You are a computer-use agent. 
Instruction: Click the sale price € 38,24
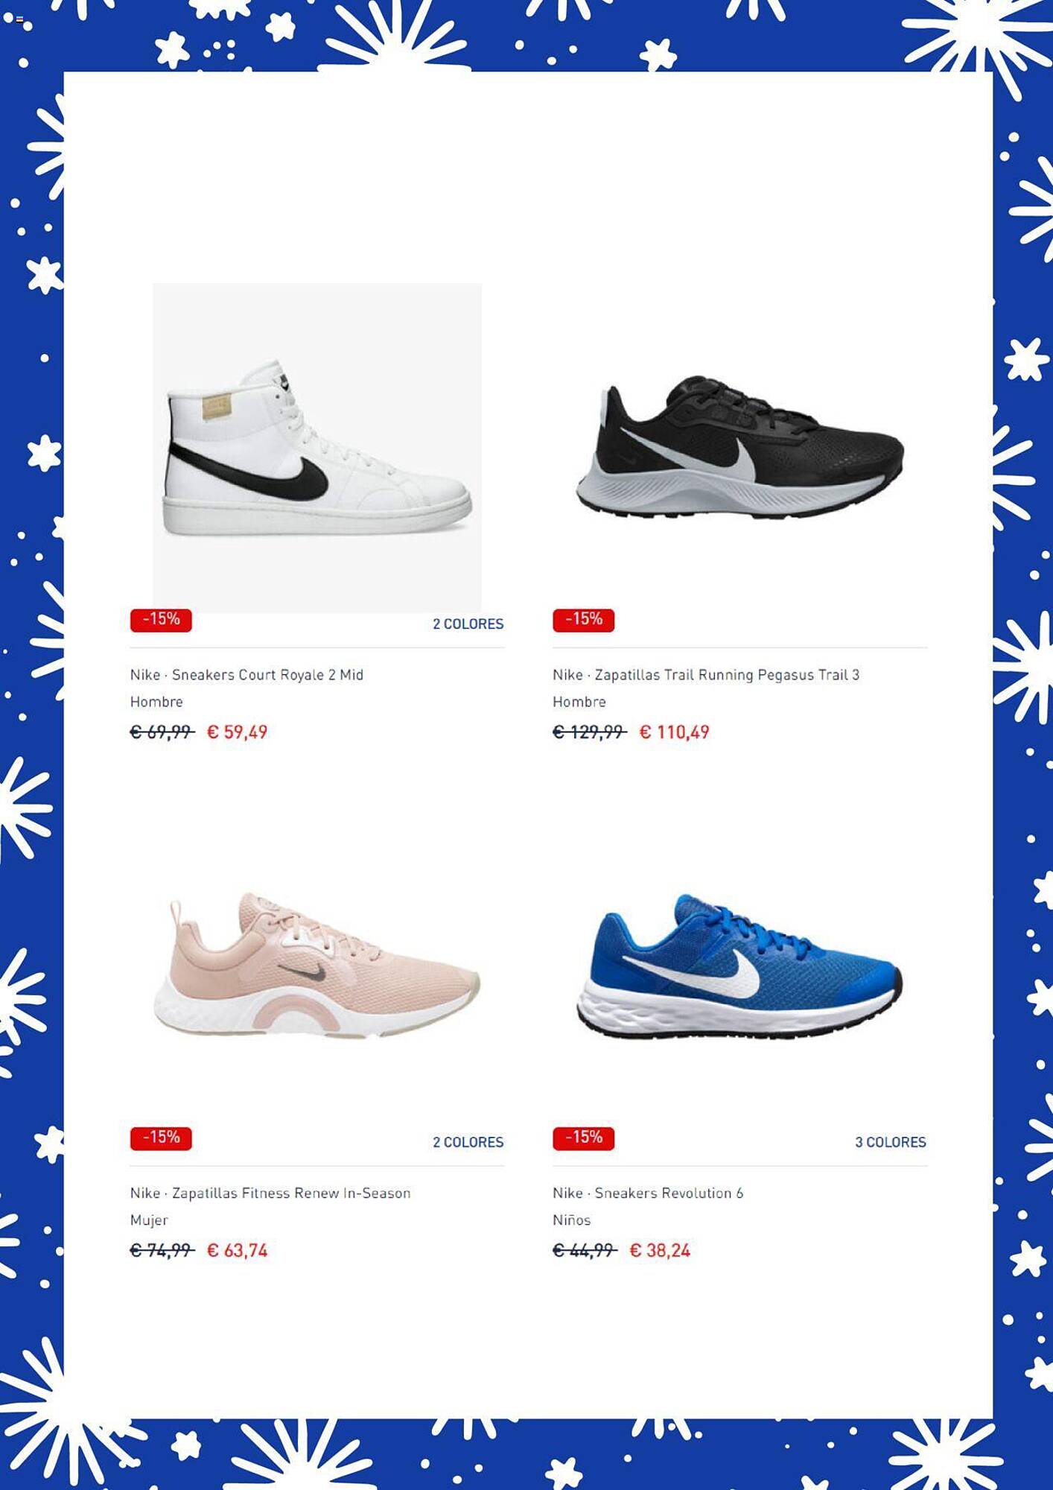(660, 1251)
